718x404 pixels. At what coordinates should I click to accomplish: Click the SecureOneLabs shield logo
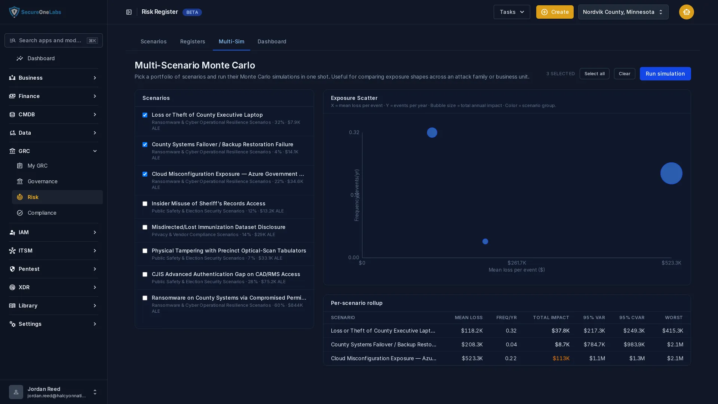coord(14,12)
